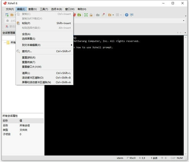Viewport: 189px width, 162px height.
Task: Close the open 编辑(E) menu
Action: (21, 9)
